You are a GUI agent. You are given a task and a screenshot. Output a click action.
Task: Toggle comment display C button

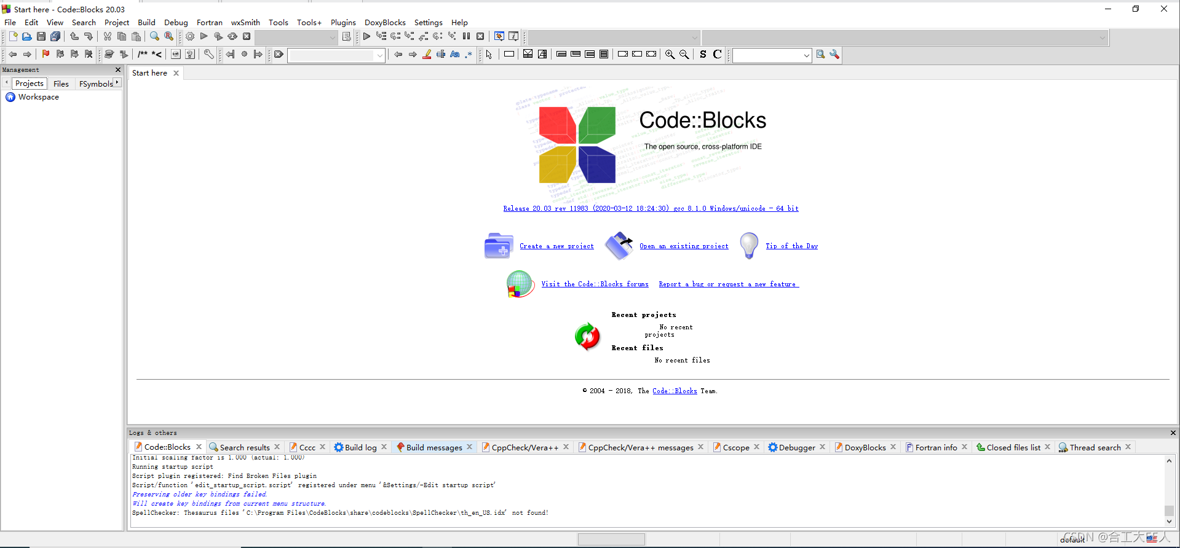[x=717, y=55]
